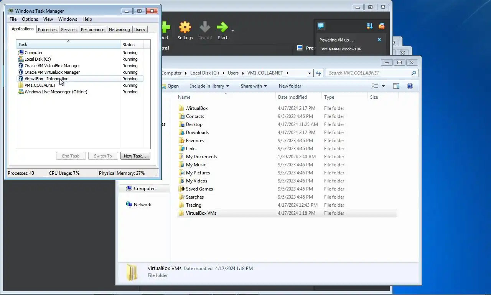The width and height of the screenshot is (491, 295).
Task: Switch to the Performance tab
Action: 92,30
